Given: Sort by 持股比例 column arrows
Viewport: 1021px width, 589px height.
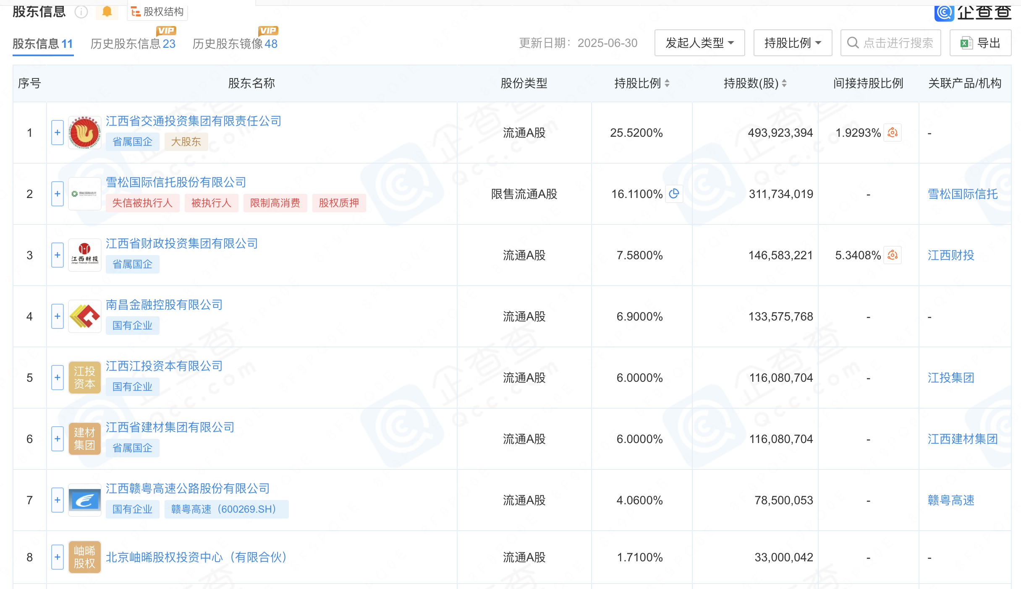Looking at the screenshot, I should [667, 83].
